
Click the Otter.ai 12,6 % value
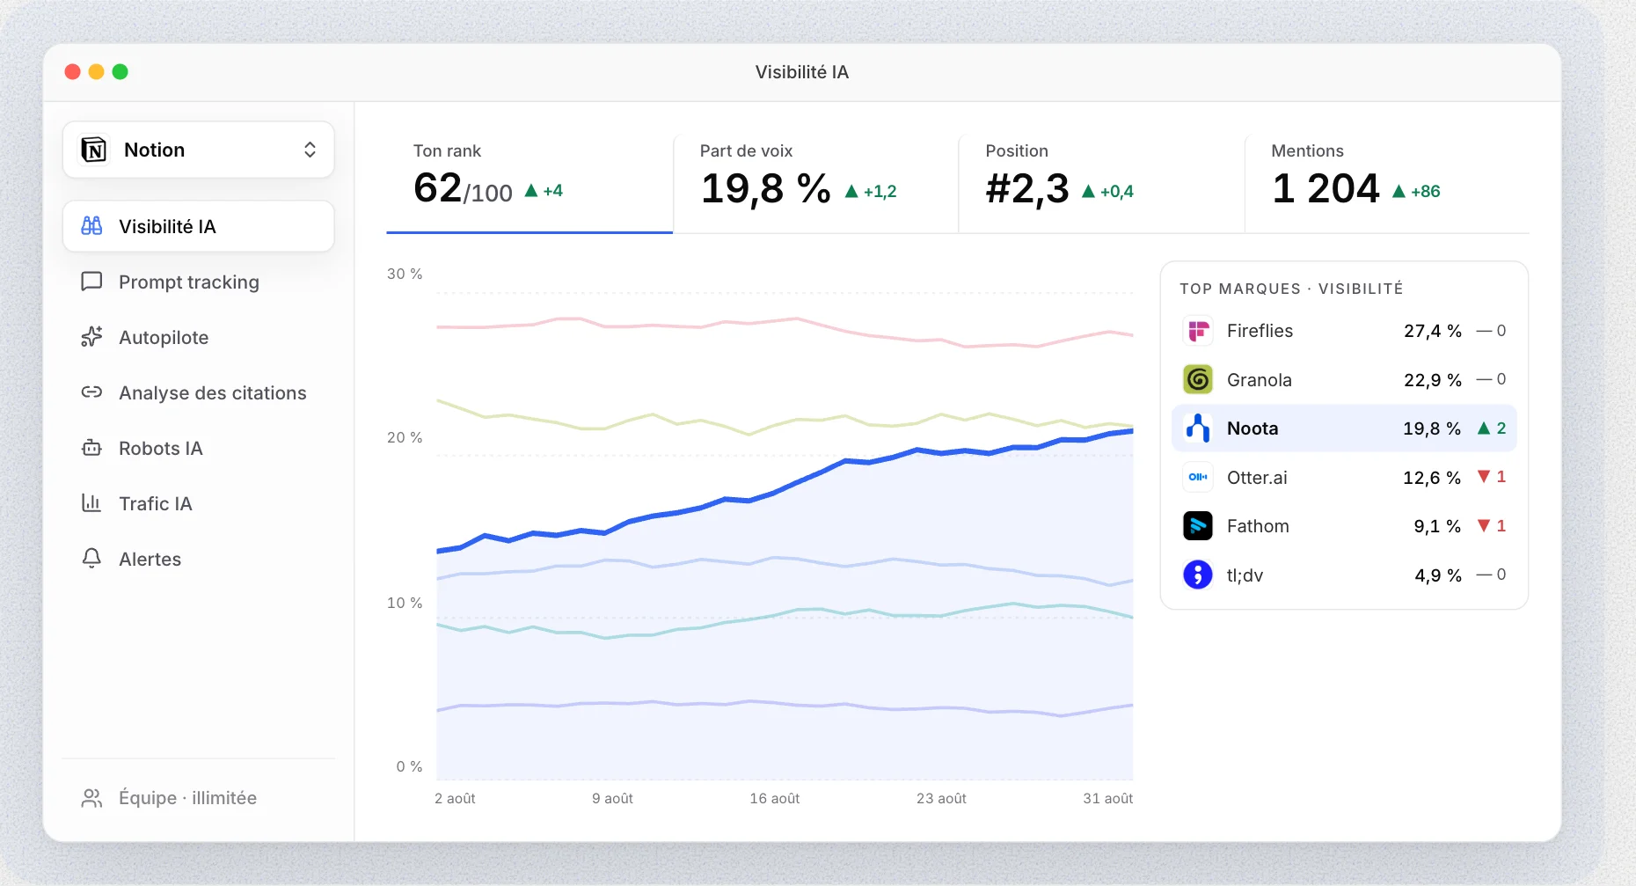pyautogui.click(x=1432, y=478)
